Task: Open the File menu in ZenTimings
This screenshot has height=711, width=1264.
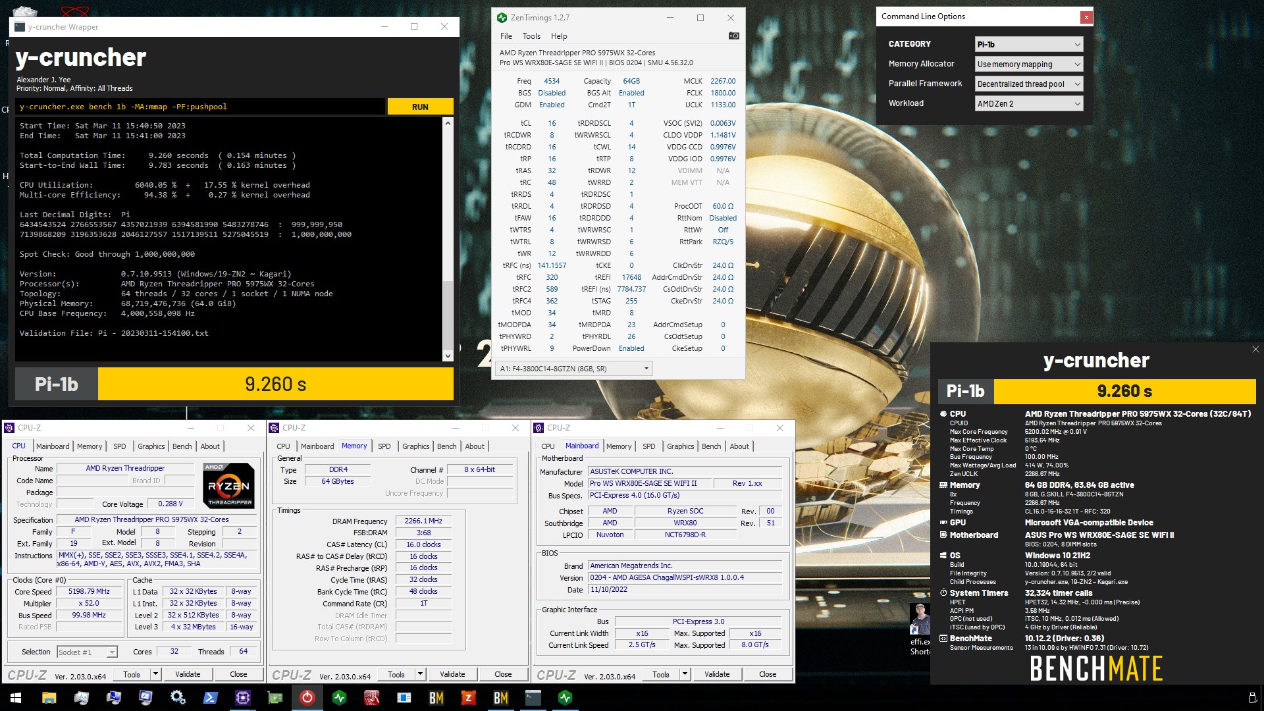Action: pyautogui.click(x=506, y=36)
